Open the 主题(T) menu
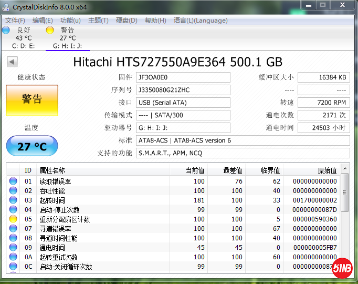 click(x=98, y=21)
